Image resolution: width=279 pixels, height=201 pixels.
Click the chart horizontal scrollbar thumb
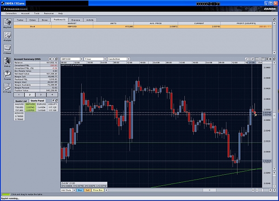click(209, 190)
